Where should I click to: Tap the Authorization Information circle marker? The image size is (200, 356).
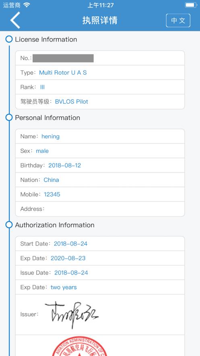point(9,225)
